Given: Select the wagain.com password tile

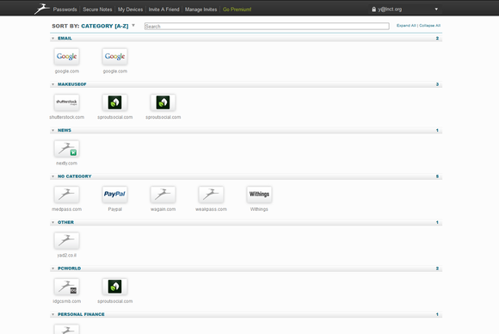Looking at the screenshot, I should pyautogui.click(x=163, y=195).
